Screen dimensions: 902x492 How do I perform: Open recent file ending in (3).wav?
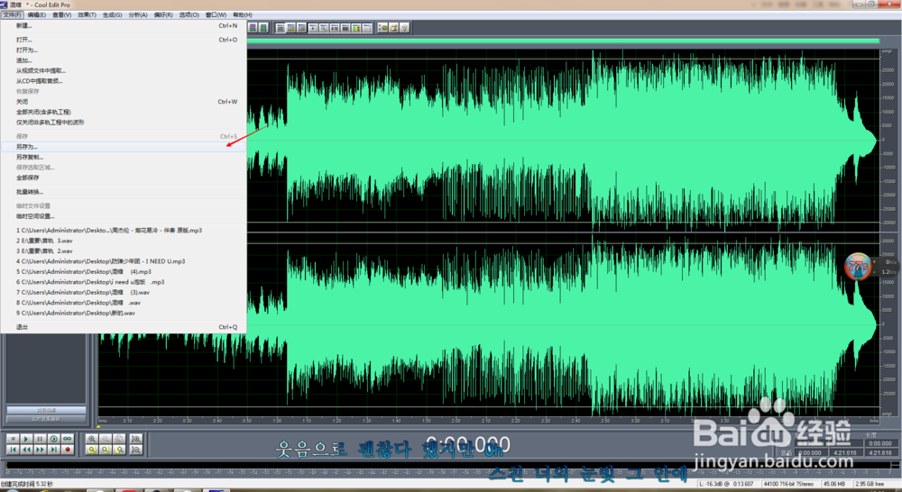(x=123, y=293)
